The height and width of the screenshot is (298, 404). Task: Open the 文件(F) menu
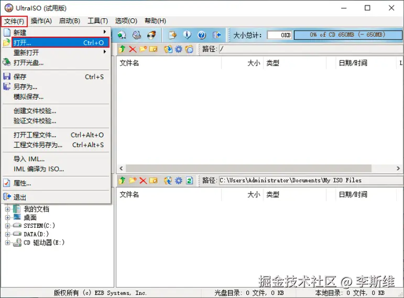[x=14, y=21]
